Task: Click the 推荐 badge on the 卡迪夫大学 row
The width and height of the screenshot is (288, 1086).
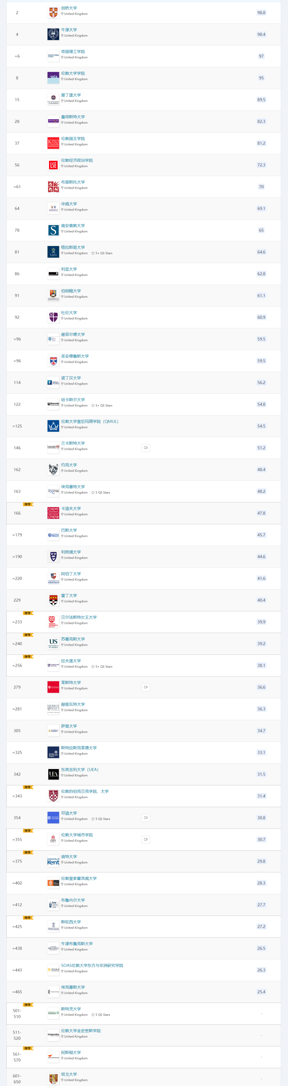Action: pos(28,504)
